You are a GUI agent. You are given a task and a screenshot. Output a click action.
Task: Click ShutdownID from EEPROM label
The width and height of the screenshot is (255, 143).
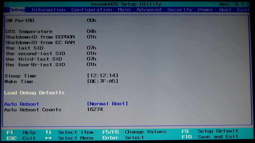coord(40,37)
